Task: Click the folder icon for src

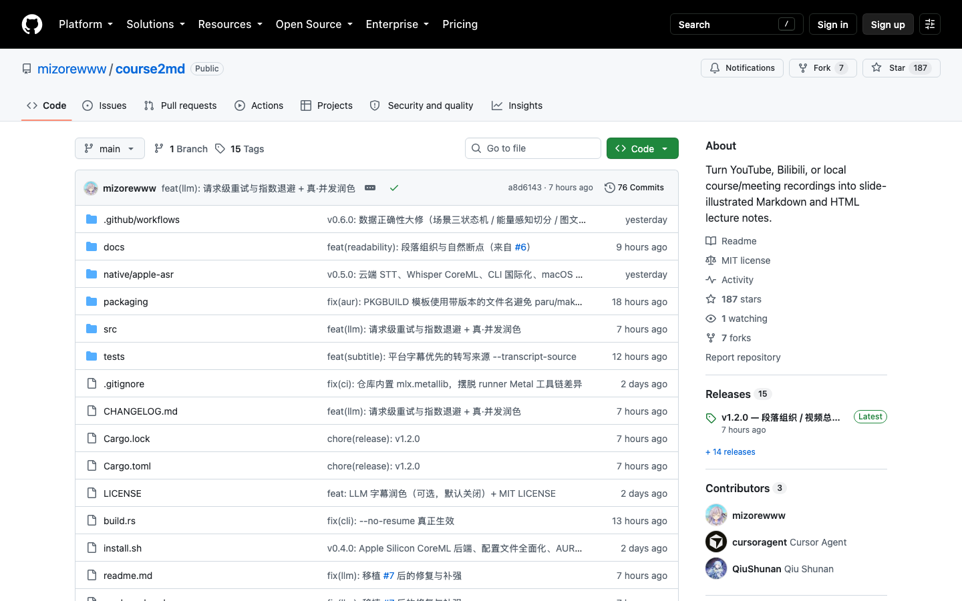Action: click(92, 329)
